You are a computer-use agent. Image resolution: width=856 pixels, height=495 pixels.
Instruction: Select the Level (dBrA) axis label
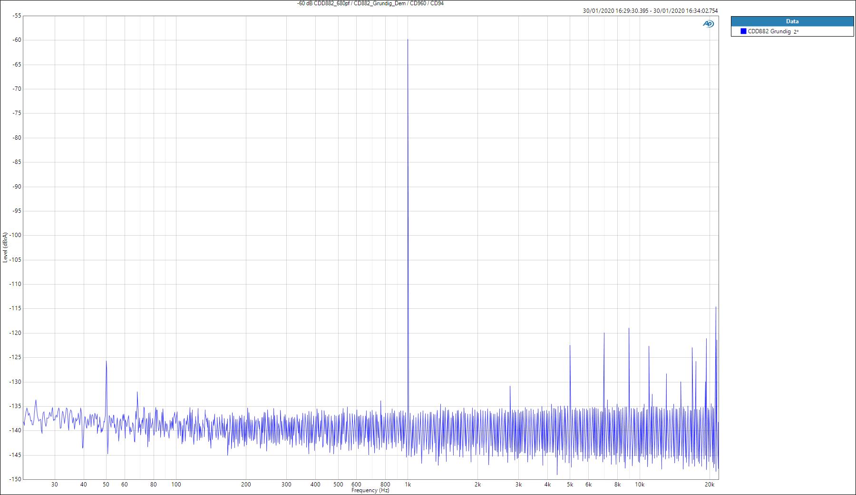(5, 247)
